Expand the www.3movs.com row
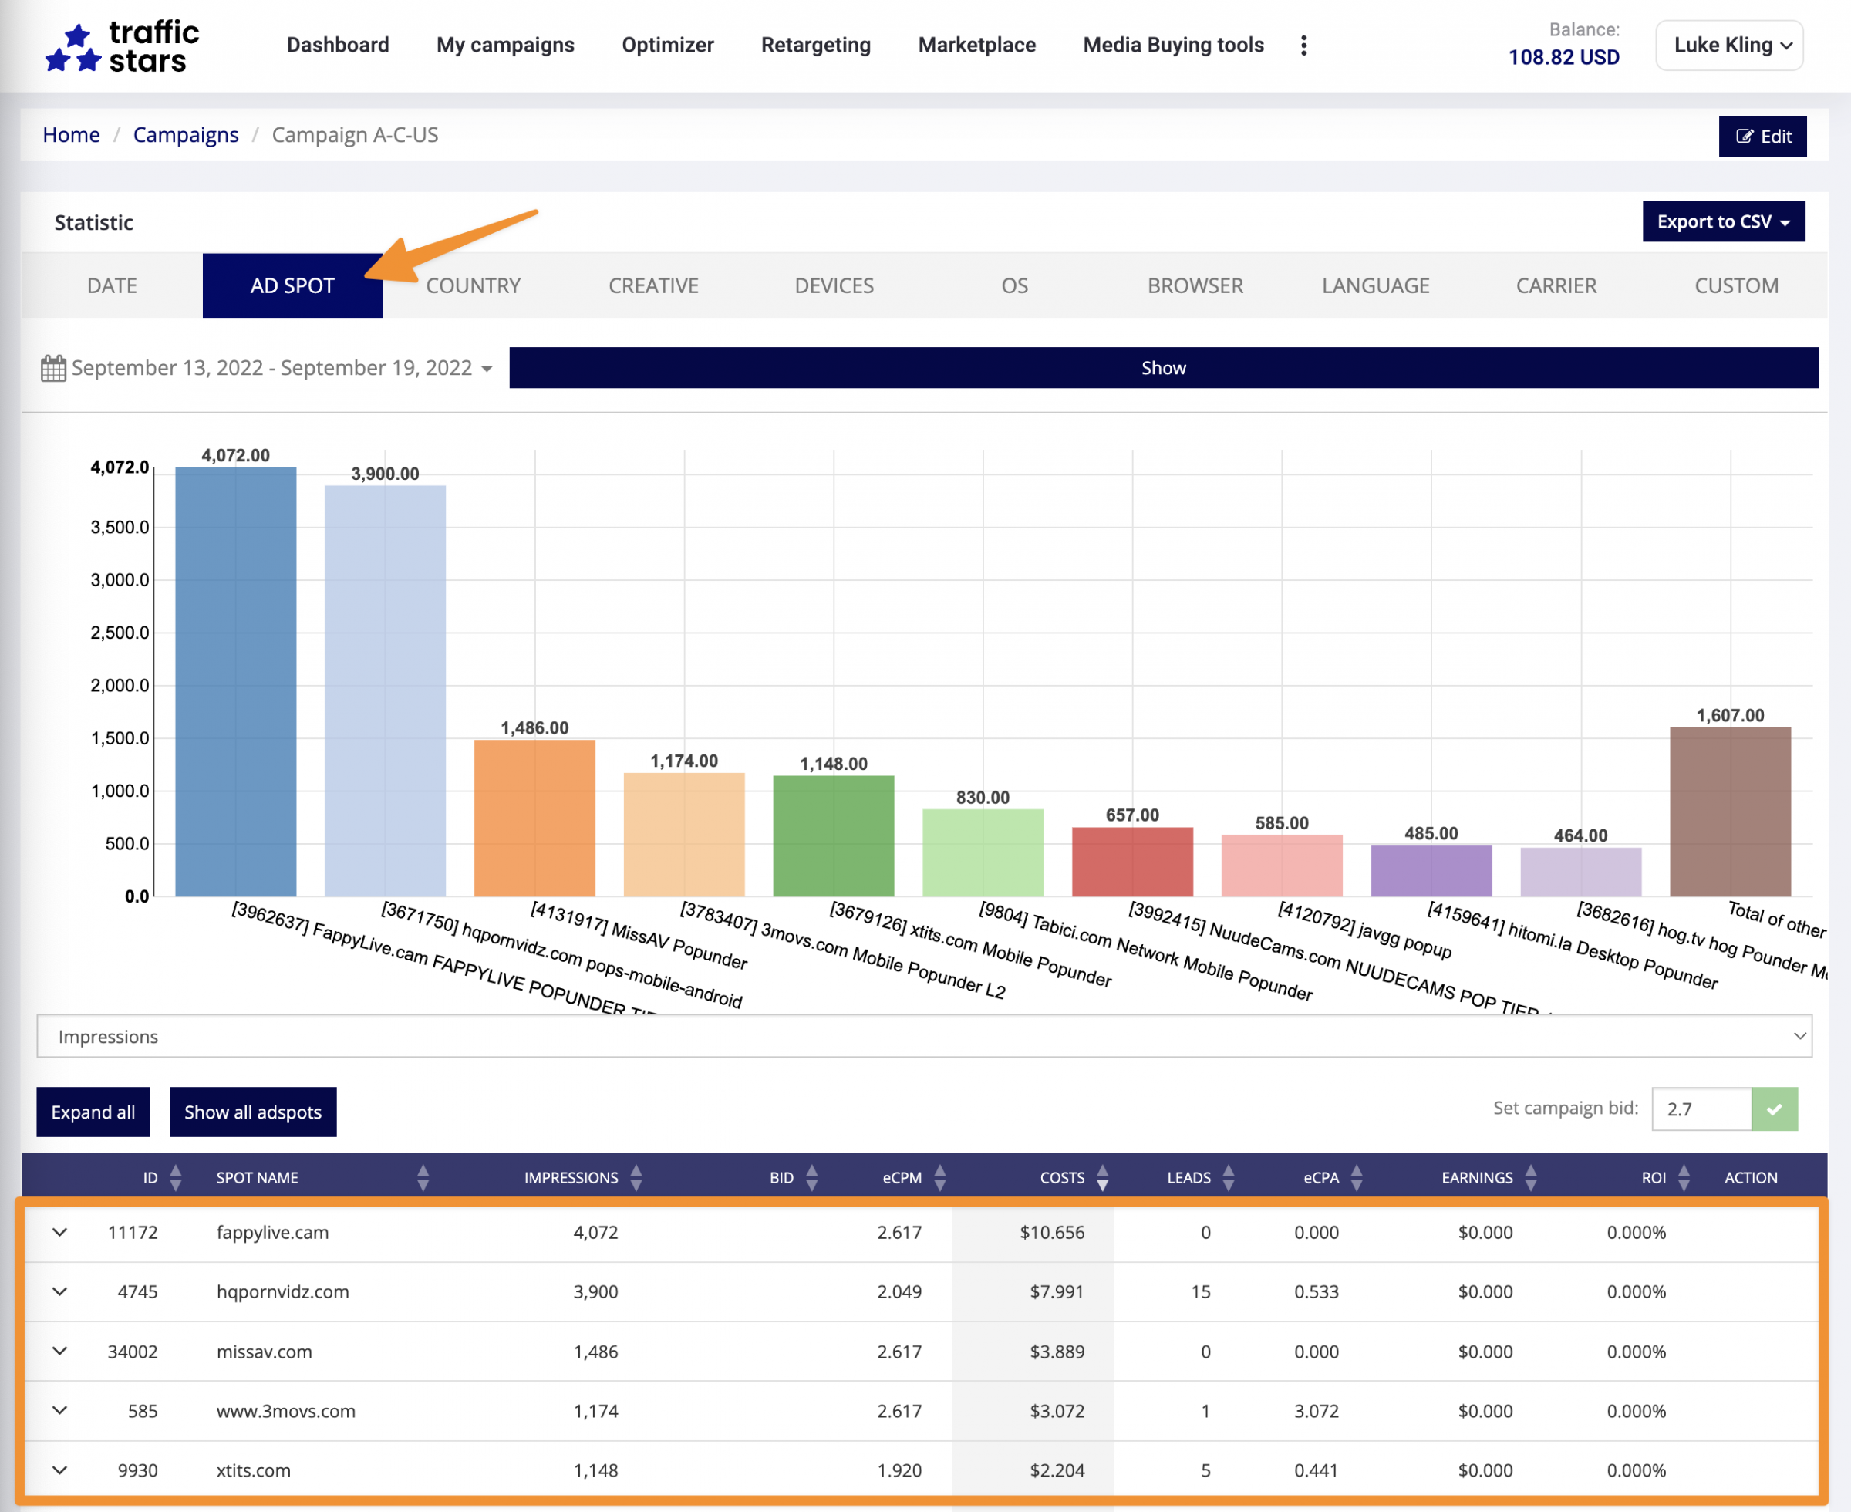This screenshot has width=1851, height=1512. 59,1410
